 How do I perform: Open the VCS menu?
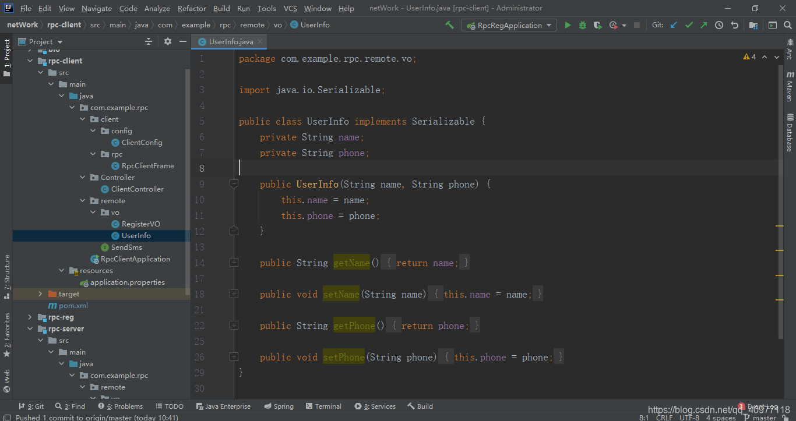tap(290, 8)
